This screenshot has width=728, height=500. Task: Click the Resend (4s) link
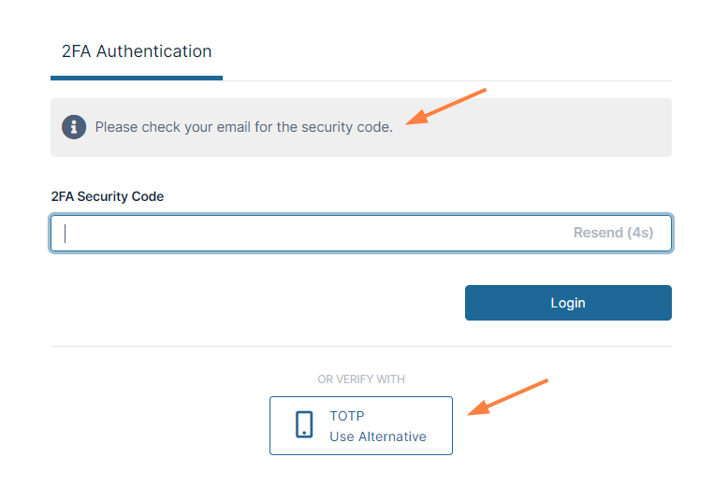coord(613,233)
